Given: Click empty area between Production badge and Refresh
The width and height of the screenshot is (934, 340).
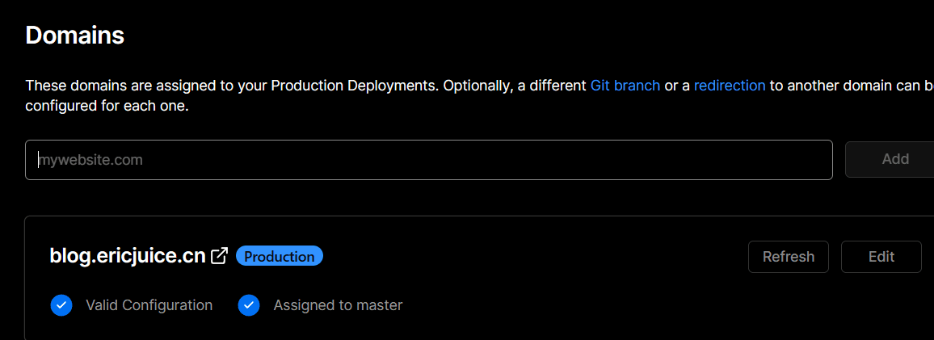Looking at the screenshot, I should [x=533, y=257].
